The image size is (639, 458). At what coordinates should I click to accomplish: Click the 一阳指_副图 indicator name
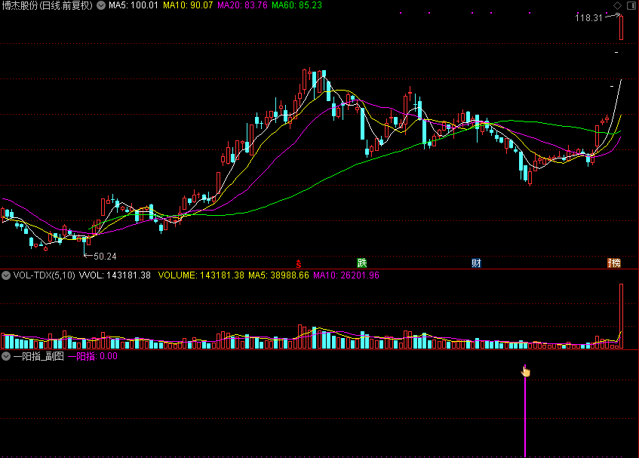(x=38, y=356)
